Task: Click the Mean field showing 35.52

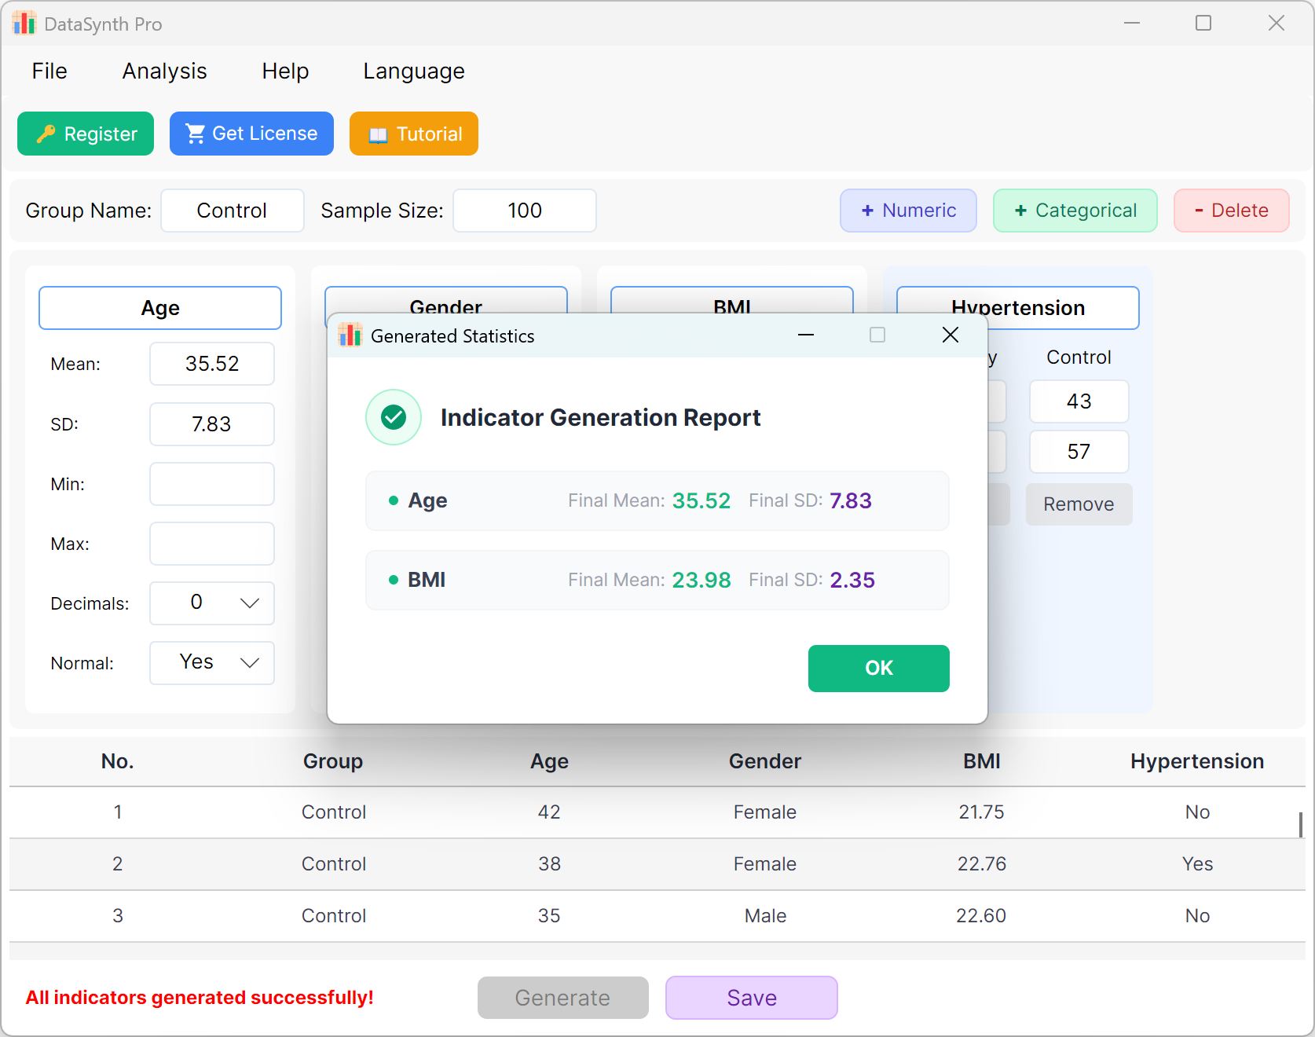Action: 212,364
